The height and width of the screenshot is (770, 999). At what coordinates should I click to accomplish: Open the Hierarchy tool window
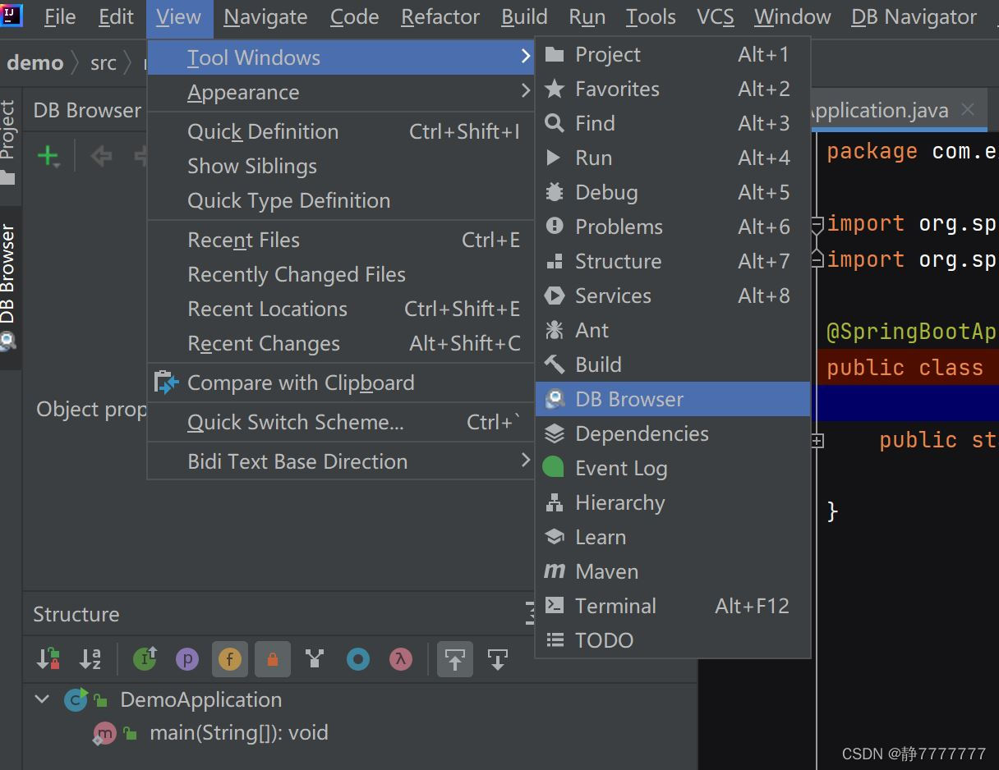click(673, 502)
